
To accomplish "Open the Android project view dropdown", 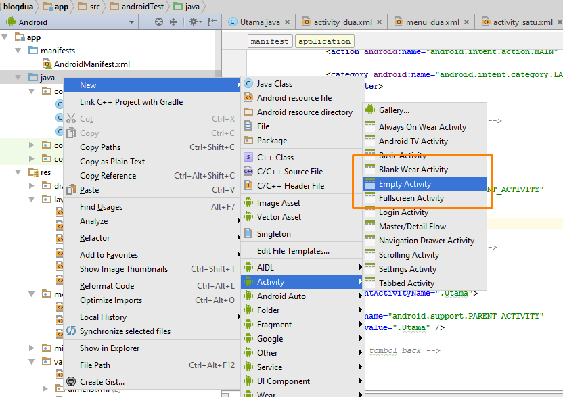I will (131, 22).
